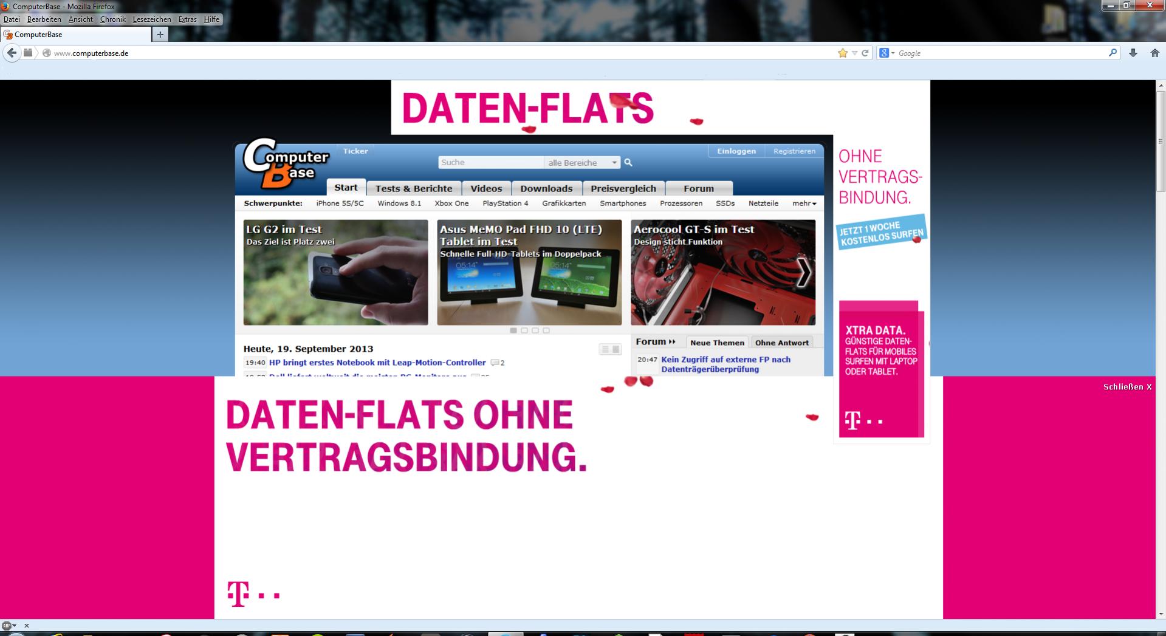1166x636 pixels.
Task: Focus the ComputerBase 'Suche' search field
Action: [491, 163]
